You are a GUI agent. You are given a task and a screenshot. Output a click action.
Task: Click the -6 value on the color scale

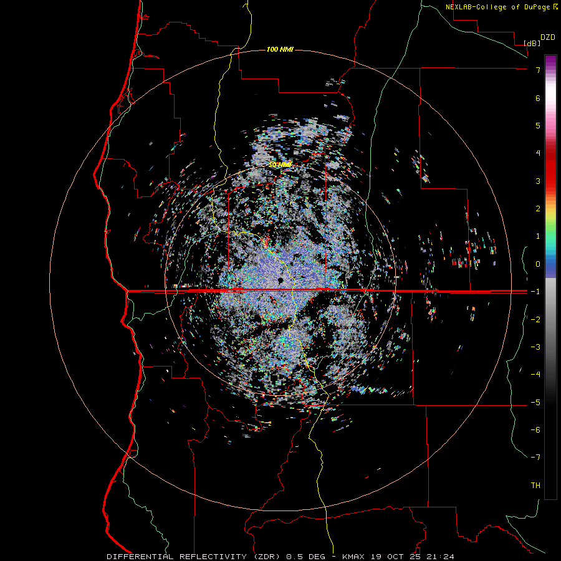click(535, 430)
